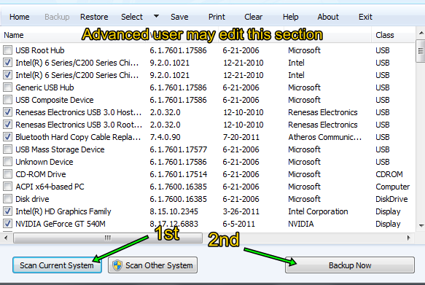Screen dimensions: 425x285
Task: Check the USB Composite Device checkbox
Action: pos(7,100)
